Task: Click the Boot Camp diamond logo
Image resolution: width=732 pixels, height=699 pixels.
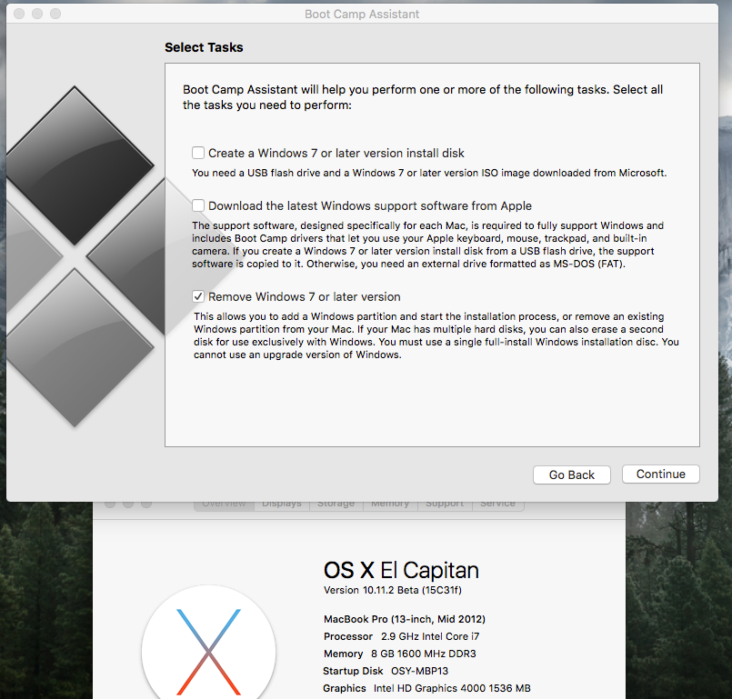Action: (84, 255)
